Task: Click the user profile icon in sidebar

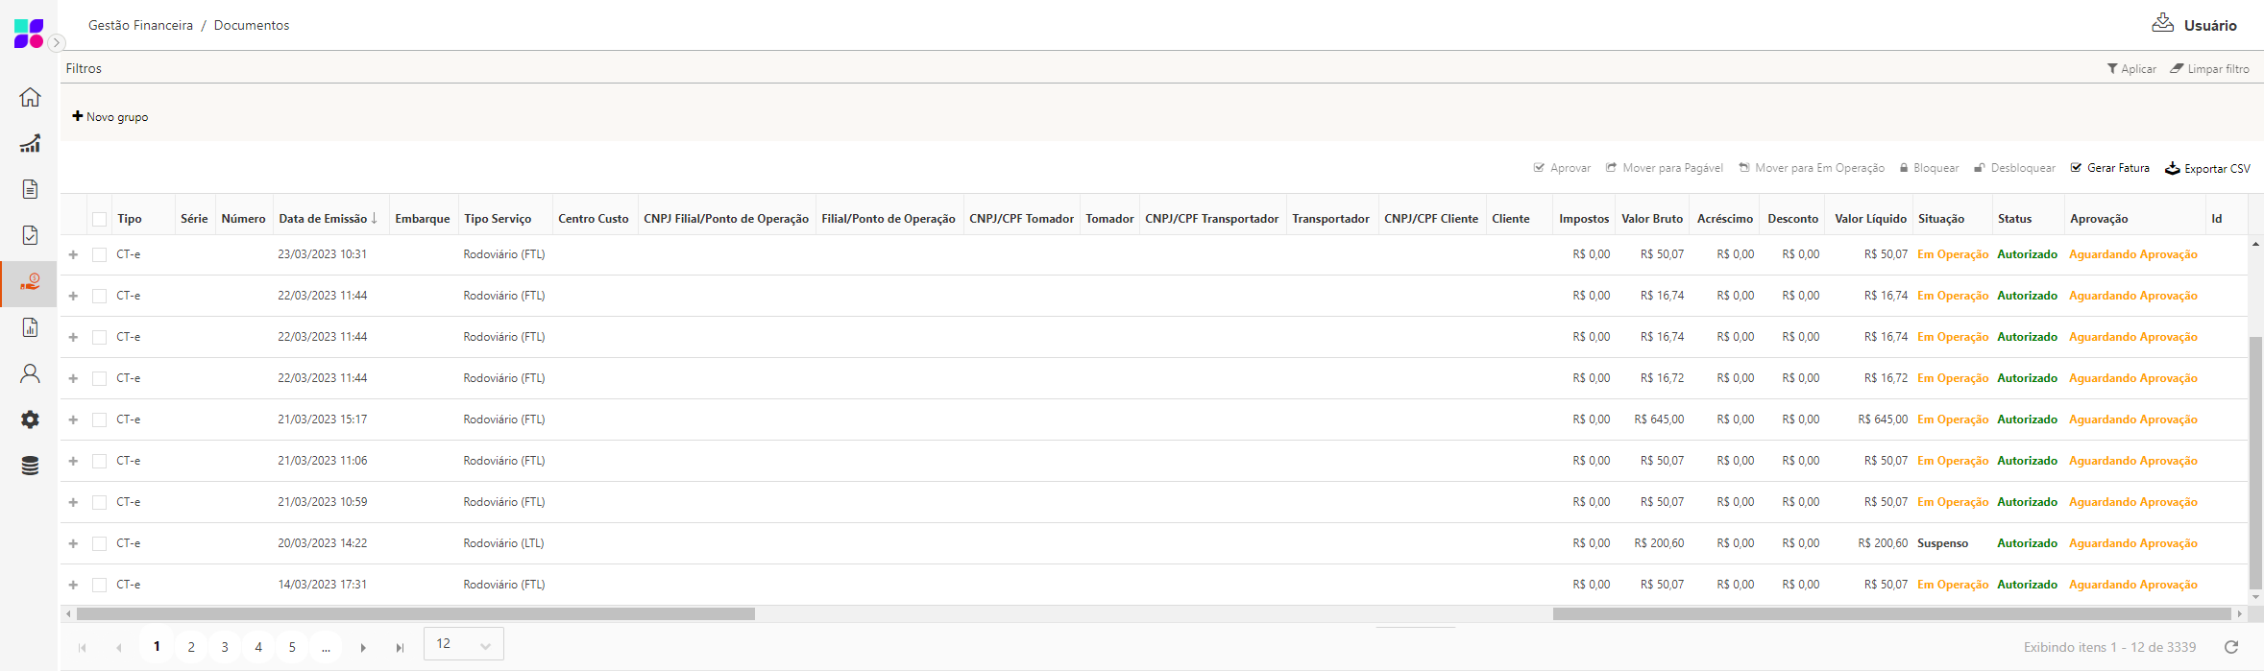Action: (30, 373)
